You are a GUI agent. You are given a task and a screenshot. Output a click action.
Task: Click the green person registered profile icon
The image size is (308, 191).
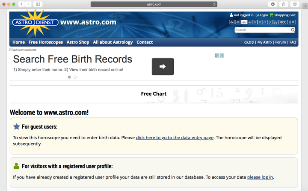16,166
